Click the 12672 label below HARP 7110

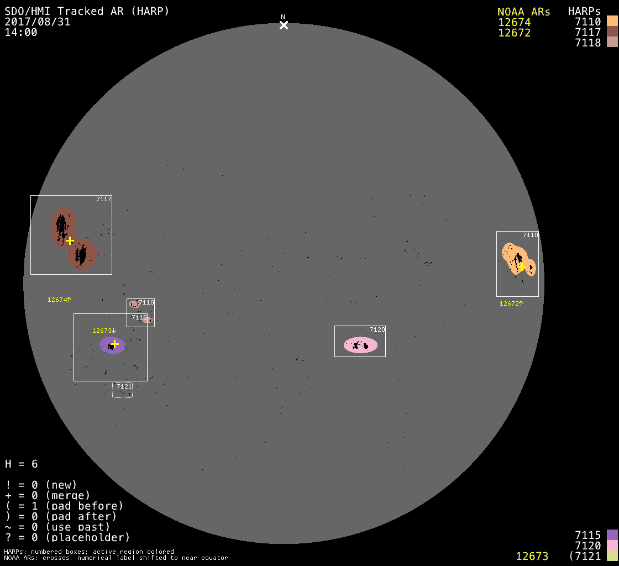coord(511,303)
